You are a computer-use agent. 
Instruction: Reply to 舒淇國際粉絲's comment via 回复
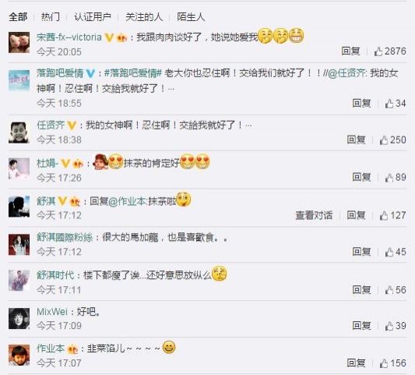[x=361, y=252]
